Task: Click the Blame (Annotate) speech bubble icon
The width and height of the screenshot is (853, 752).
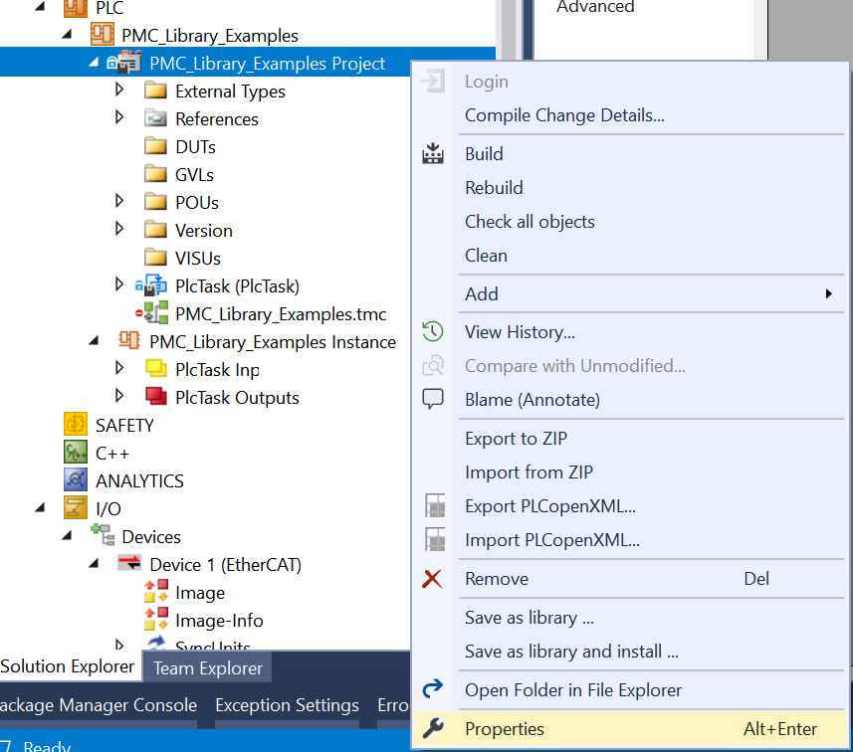Action: point(433,400)
